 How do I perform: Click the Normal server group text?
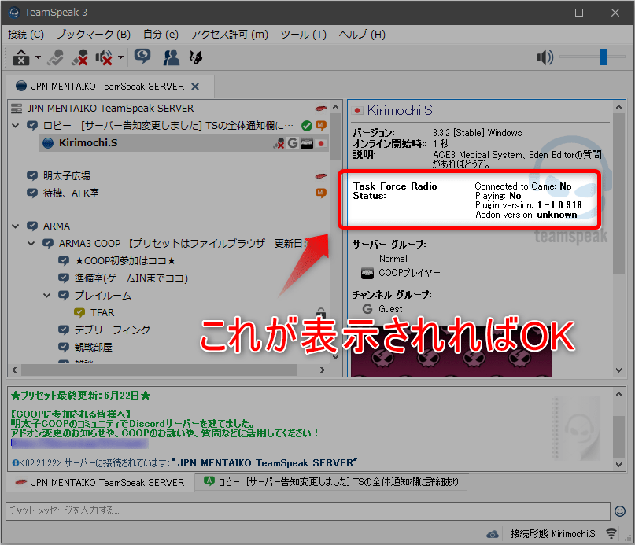click(393, 258)
